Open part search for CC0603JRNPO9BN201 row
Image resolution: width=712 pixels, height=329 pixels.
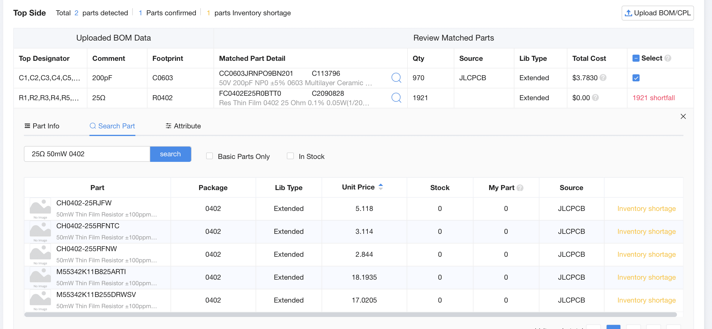(396, 78)
